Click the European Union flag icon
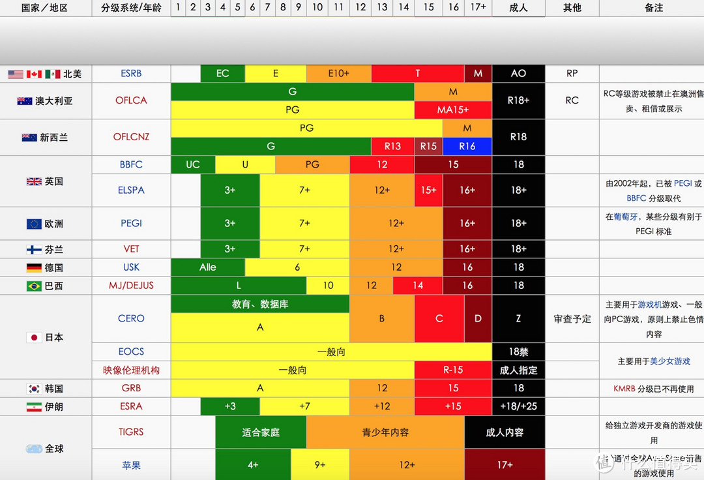Image resolution: width=704 pixels, height=480 pixels. (34, 224)
